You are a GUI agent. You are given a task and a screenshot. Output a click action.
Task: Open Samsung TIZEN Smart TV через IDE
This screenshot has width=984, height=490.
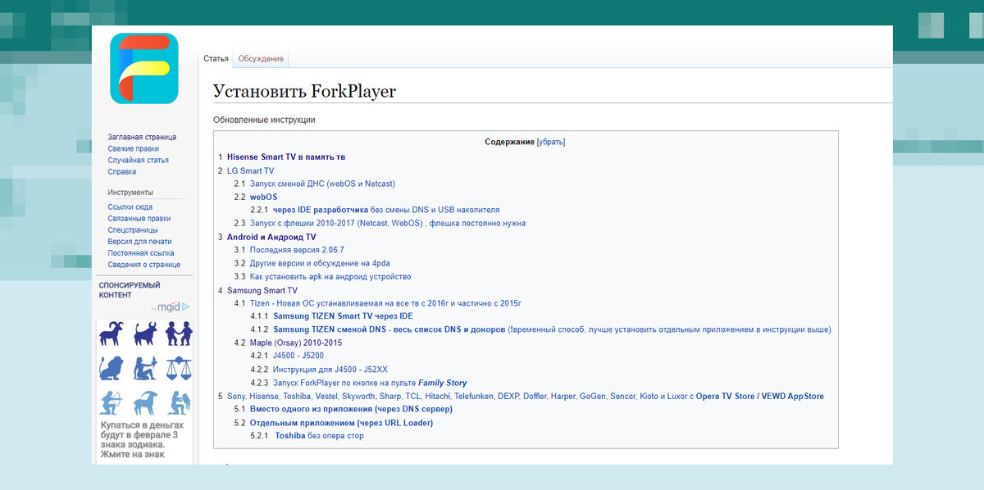point(343,316)
